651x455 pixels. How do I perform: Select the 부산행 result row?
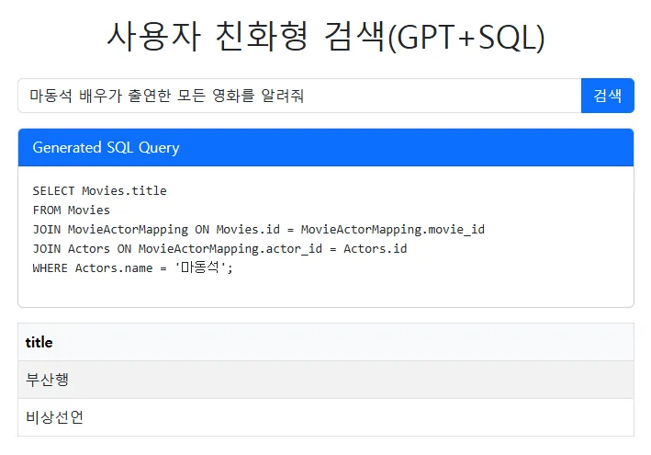tap(325, 380)
